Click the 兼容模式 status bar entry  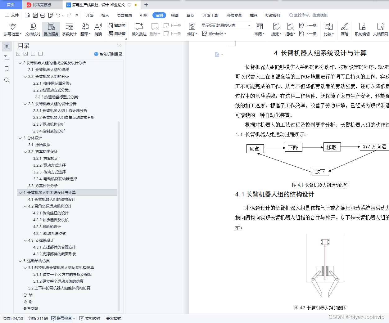coord(114,318)
